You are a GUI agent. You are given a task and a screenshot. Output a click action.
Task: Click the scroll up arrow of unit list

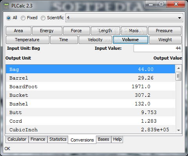tap(179, 68)
